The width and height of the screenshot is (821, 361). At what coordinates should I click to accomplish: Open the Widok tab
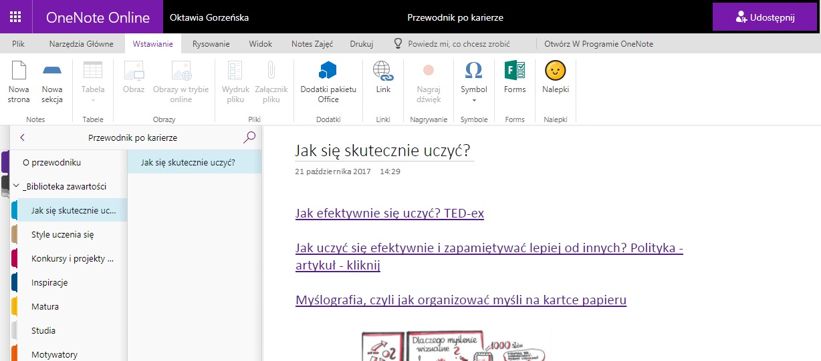tap(260, 44)
